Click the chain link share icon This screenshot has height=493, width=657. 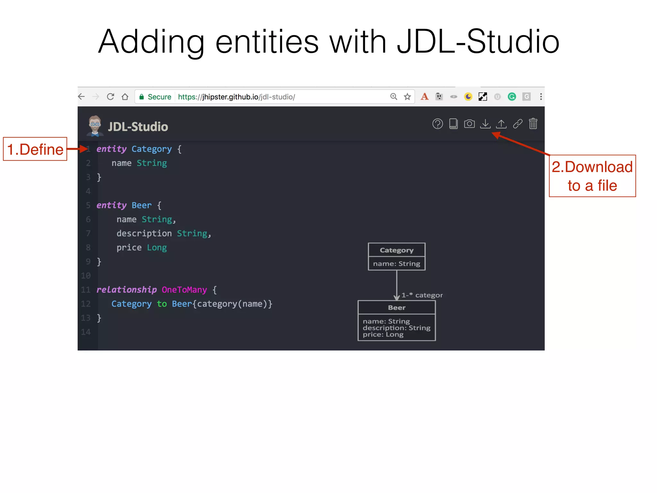[x=517, y=124]
